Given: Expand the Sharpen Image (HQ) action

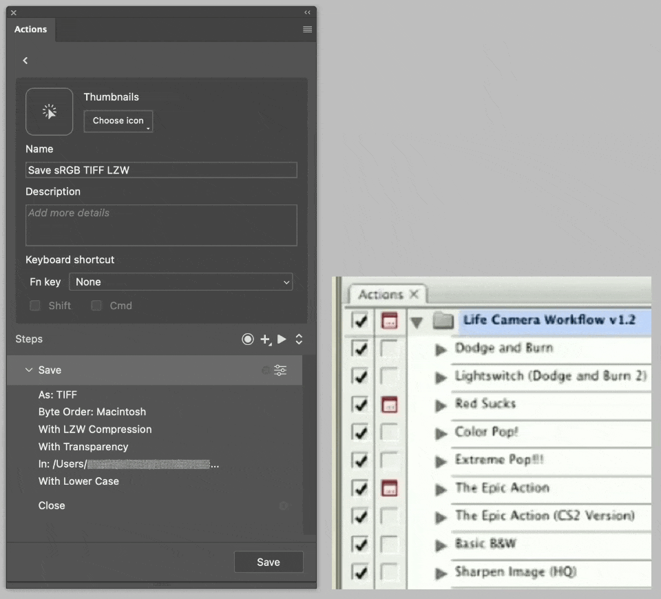Looking at the screenshot, I should pos(441,574).
